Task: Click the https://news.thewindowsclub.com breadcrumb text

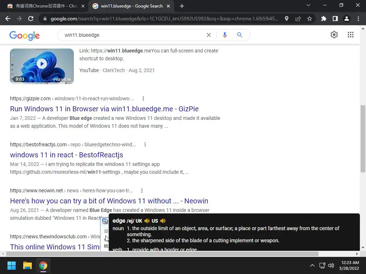Action: [x=48, y=237]
